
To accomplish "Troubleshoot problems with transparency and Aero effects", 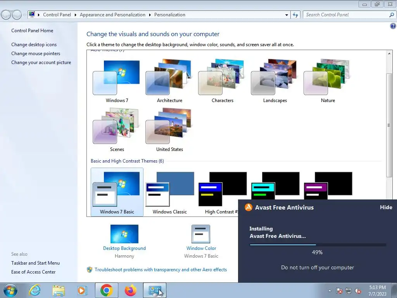I will click(161, 270).
